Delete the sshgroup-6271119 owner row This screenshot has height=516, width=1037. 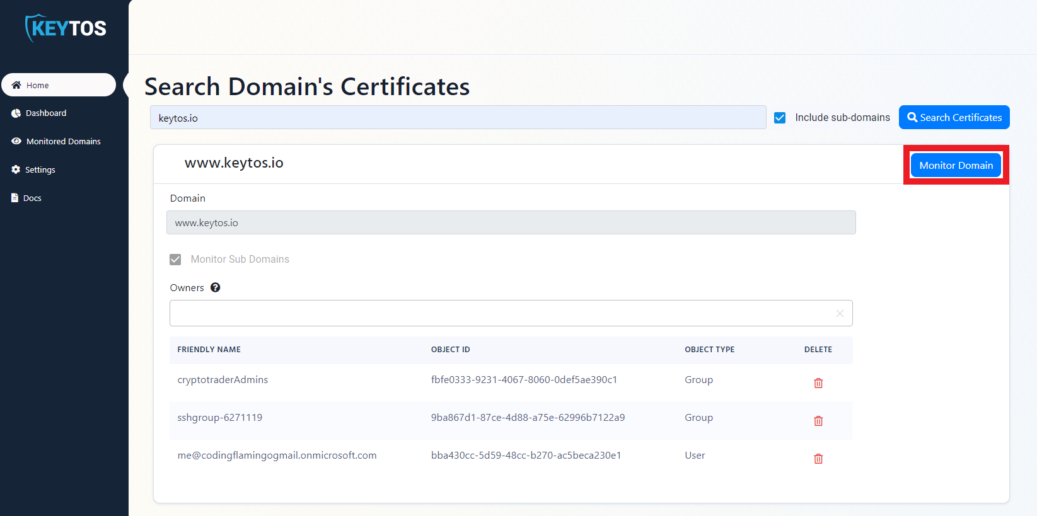pyautogui.click(x=818, y=421)
